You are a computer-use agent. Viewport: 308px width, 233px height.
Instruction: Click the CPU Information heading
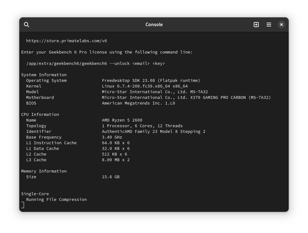click(x=40, y=115)
